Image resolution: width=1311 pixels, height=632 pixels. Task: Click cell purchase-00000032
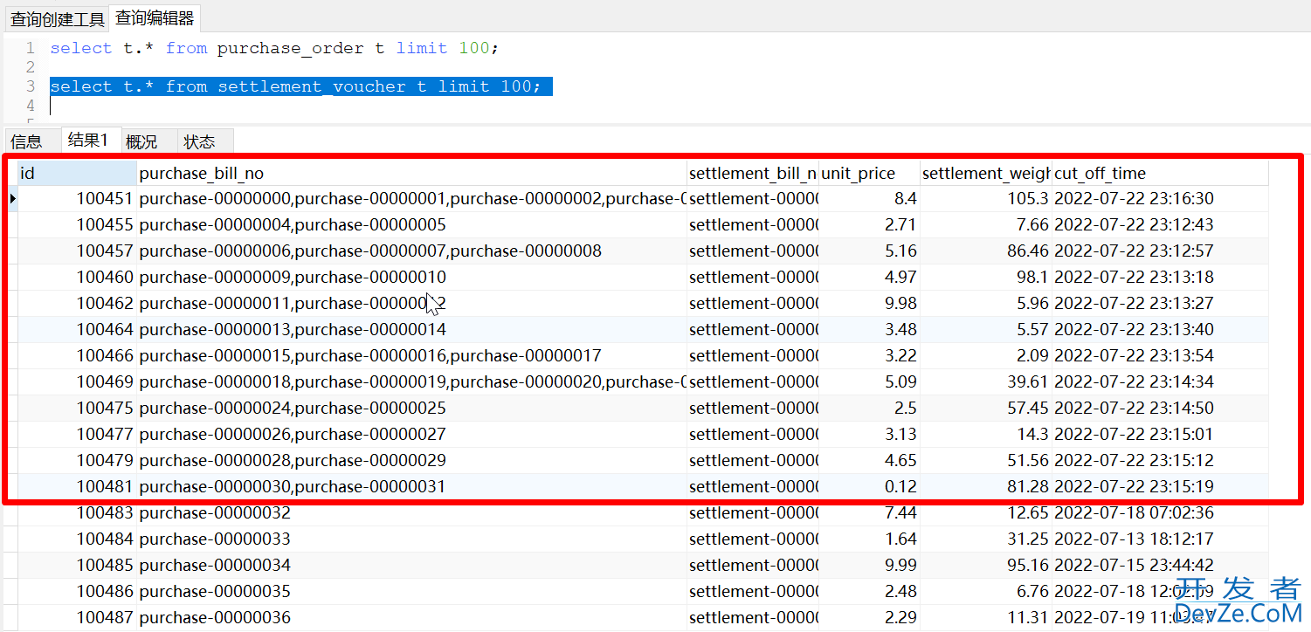pyautogui.click(x=411, y=512)
